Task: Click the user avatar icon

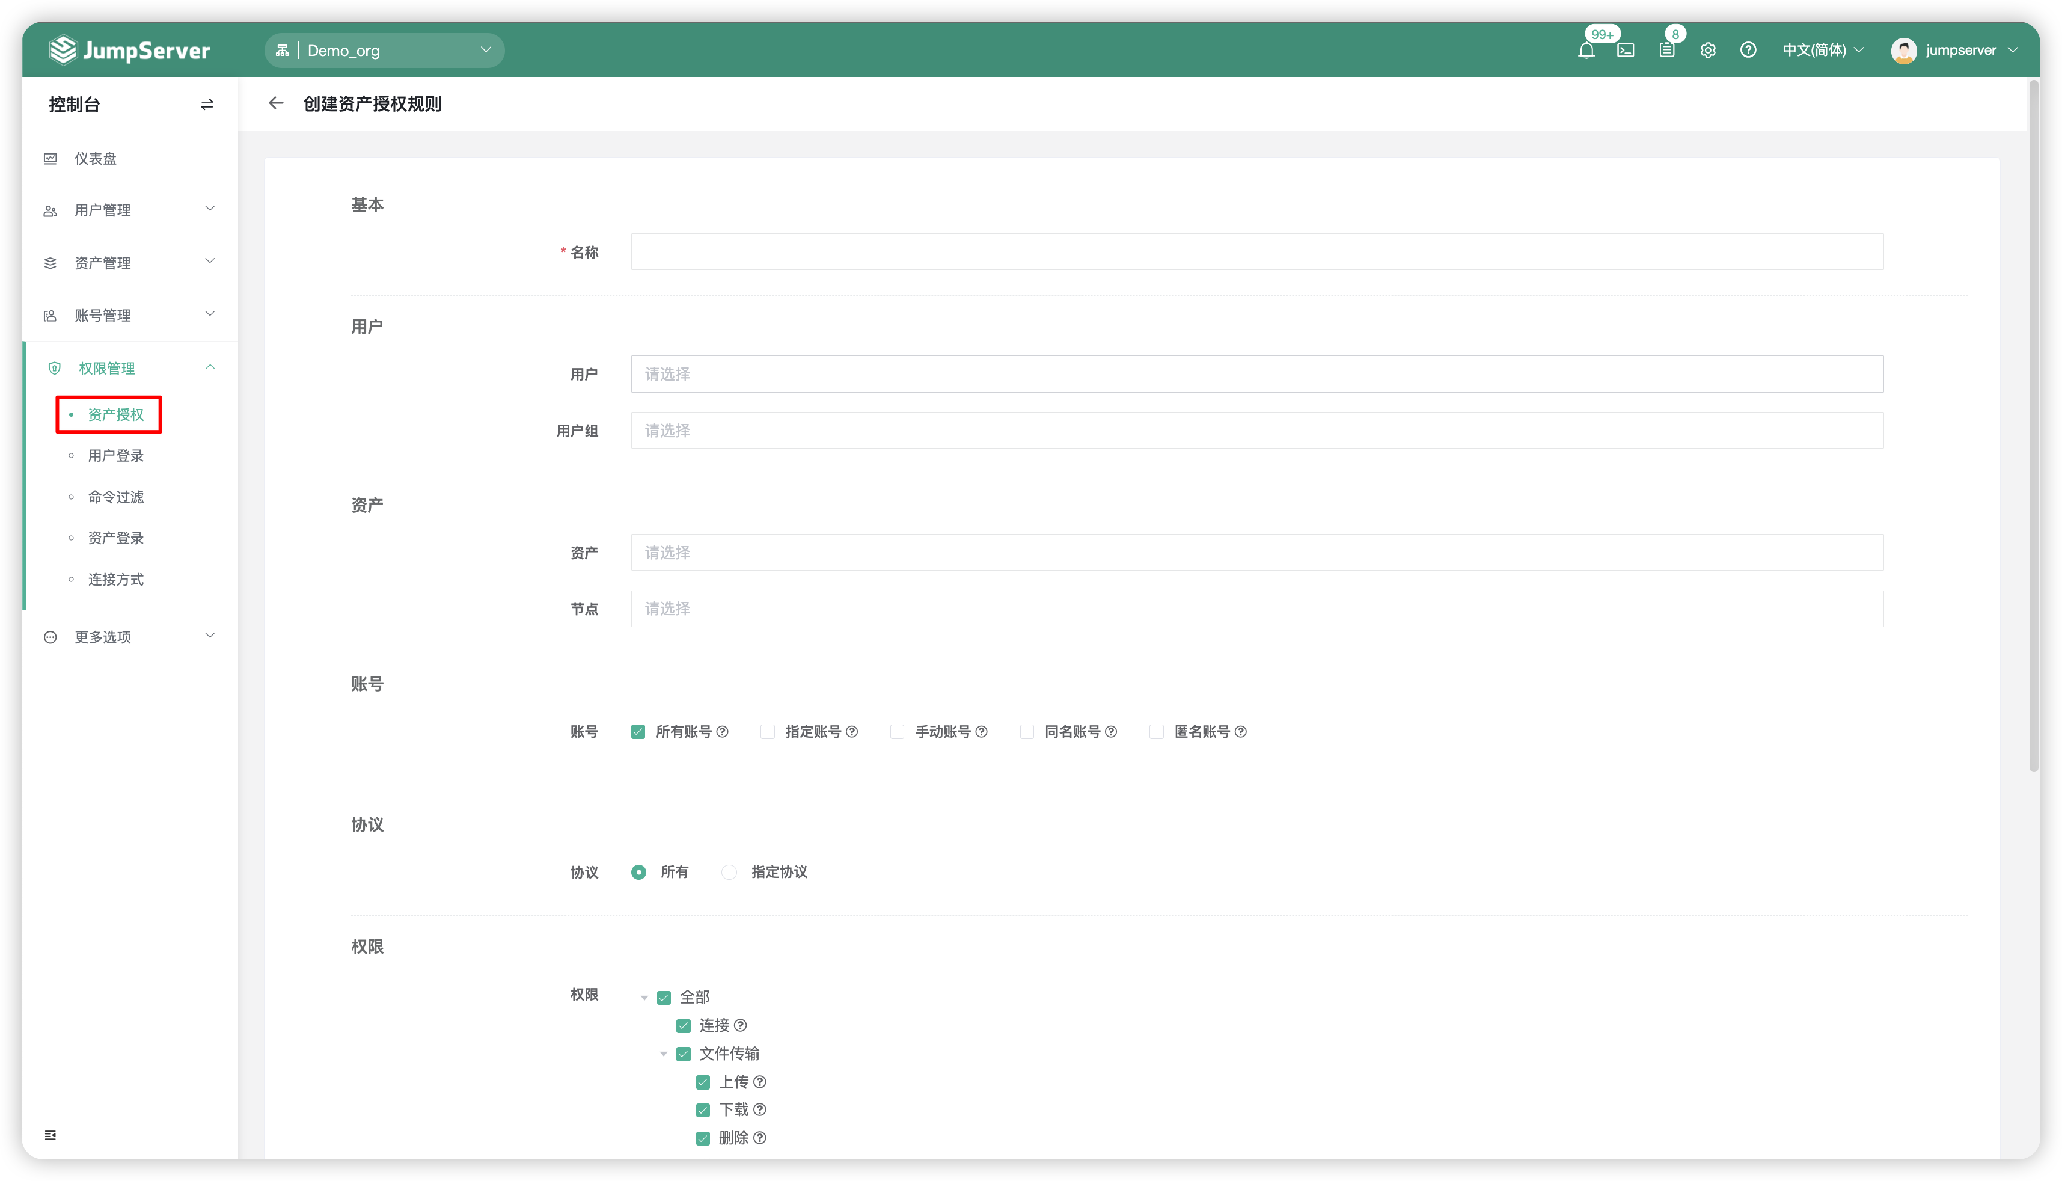Action: [1903, 51]
